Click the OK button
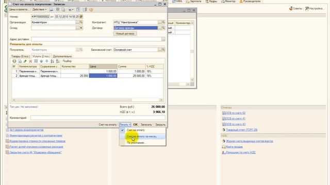The width and height of the screenshot is (330, 185). tap(135, 124)
